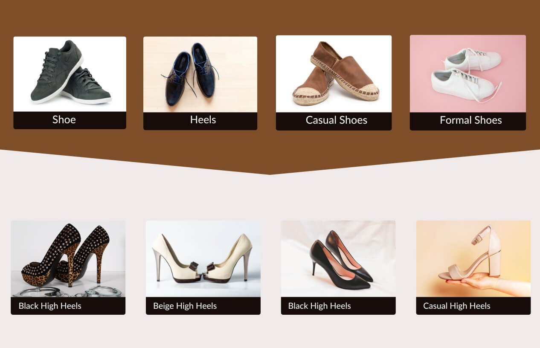Open the caption under the plain black pumps
Image resolution: width=540 pixels, height=348 pixels.
(319, 306)
